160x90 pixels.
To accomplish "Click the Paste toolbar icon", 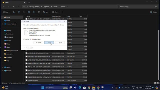I will (x=24, y=12).
